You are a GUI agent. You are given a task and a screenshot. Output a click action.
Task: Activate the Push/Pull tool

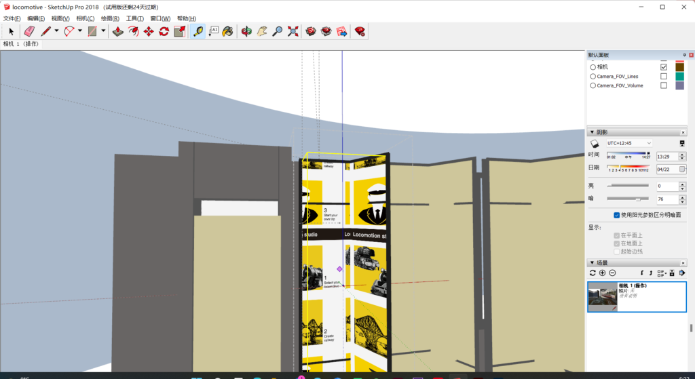[118, 31]
